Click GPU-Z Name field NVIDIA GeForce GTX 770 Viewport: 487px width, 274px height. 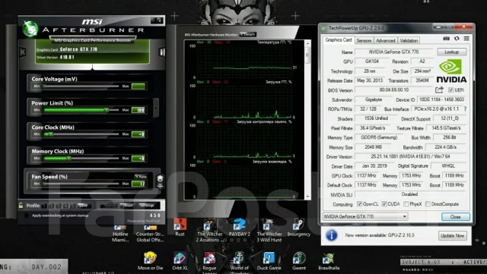[x=394, y=52]
